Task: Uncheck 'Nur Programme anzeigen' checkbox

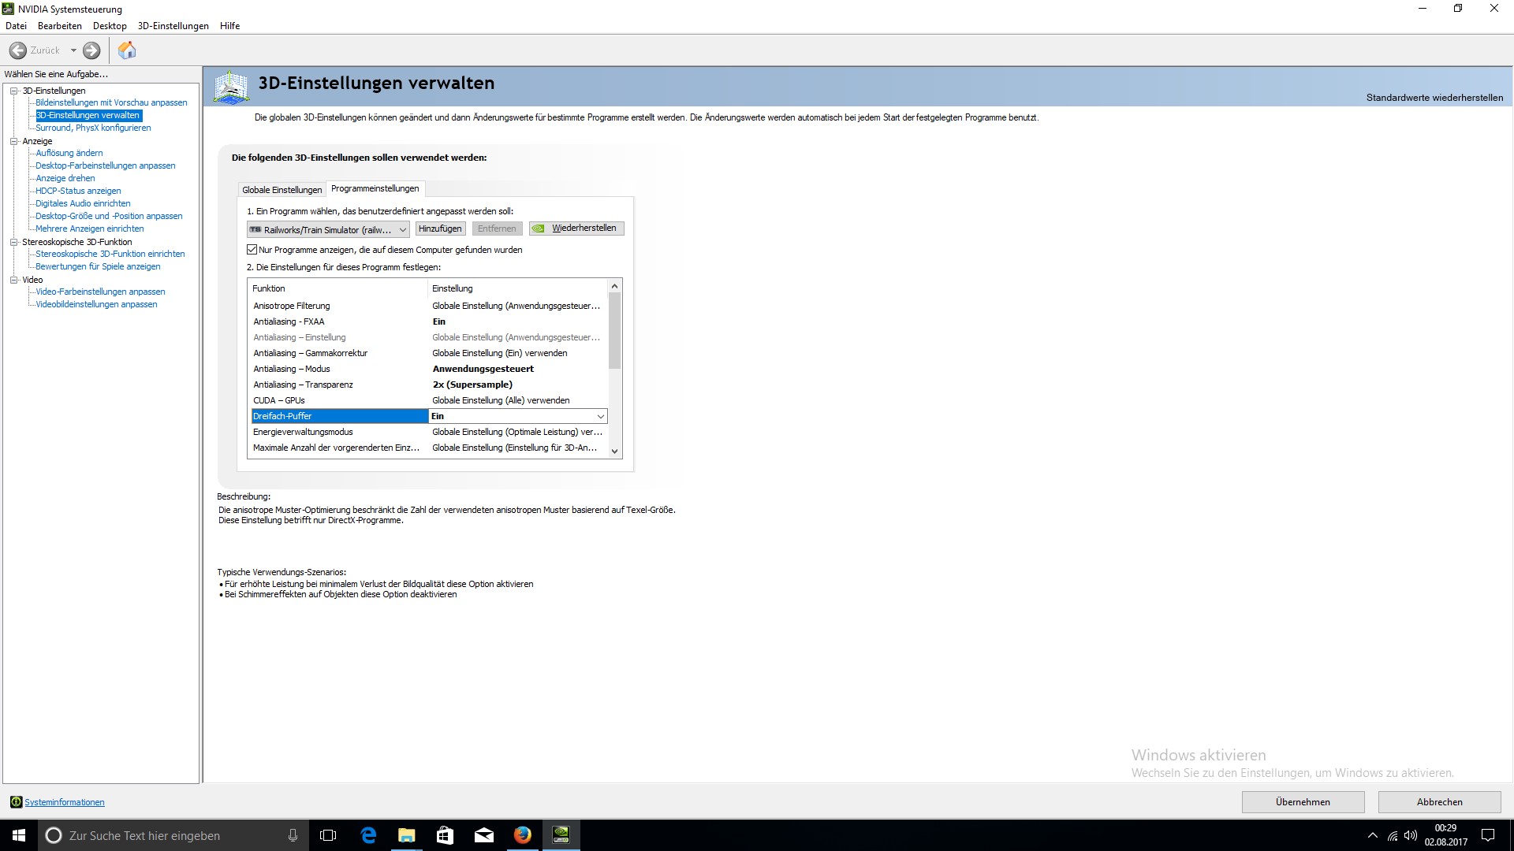Action: click(x=252, y=250)
